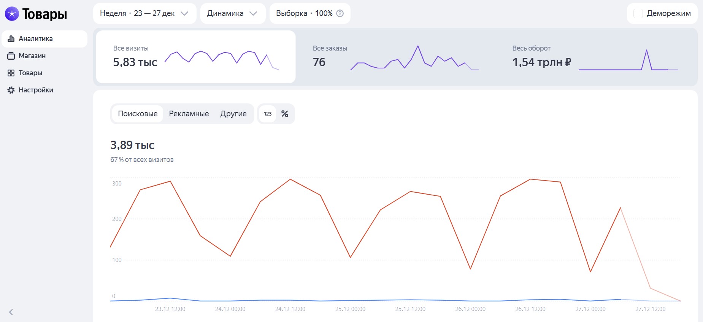Click the Настройки gear icon

click(x=11, y=90)
